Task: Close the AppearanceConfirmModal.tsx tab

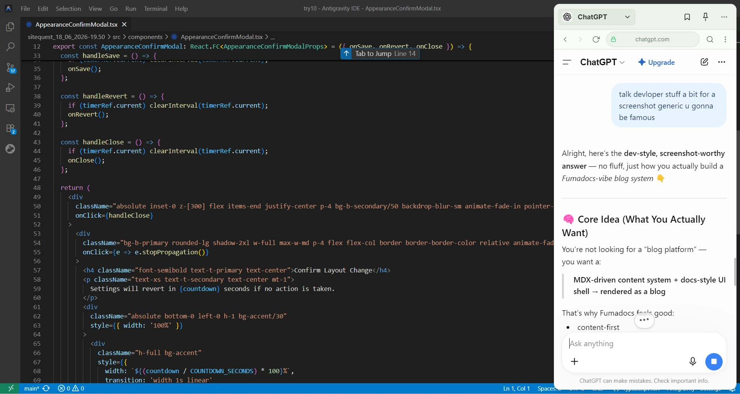Action: point(124,24)
